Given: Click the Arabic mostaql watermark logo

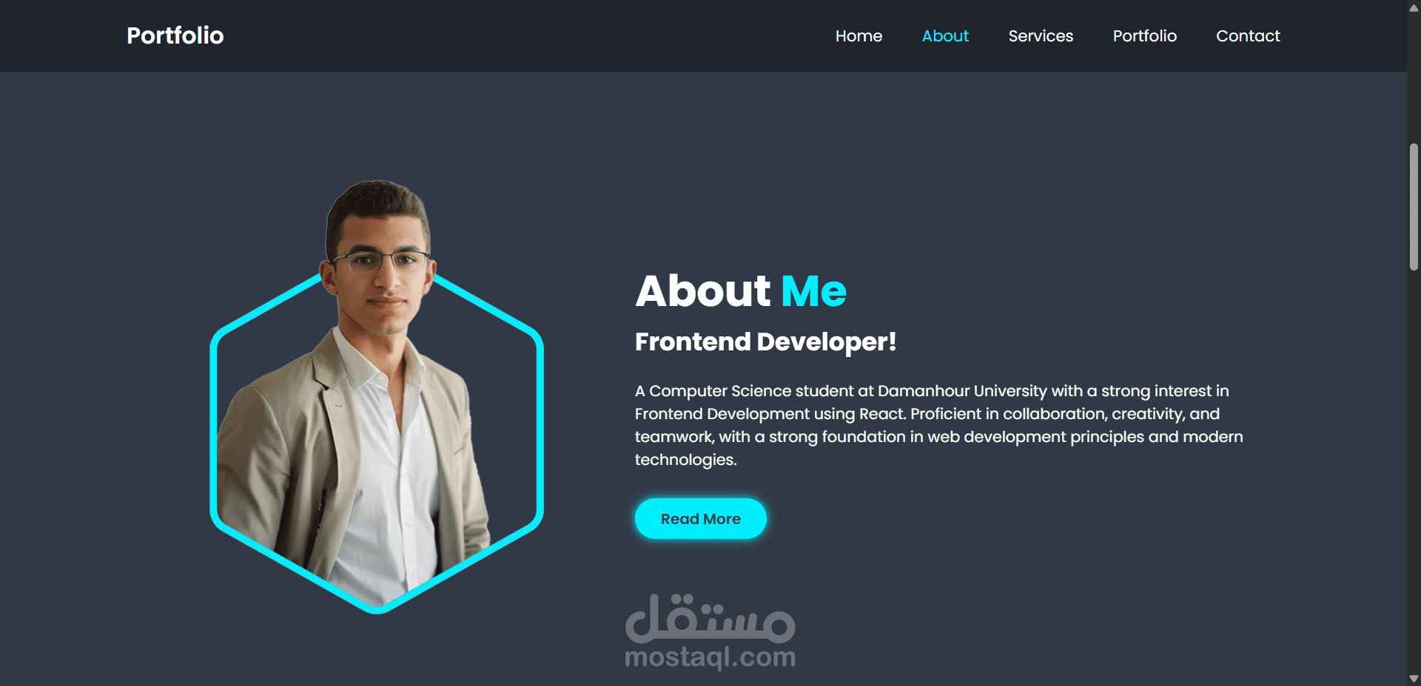Looking at the screenshot, I should pos(710,618).
